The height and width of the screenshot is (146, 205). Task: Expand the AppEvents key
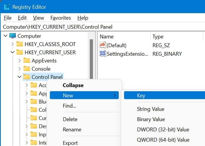pyautogui.click(x=20, y=61)
